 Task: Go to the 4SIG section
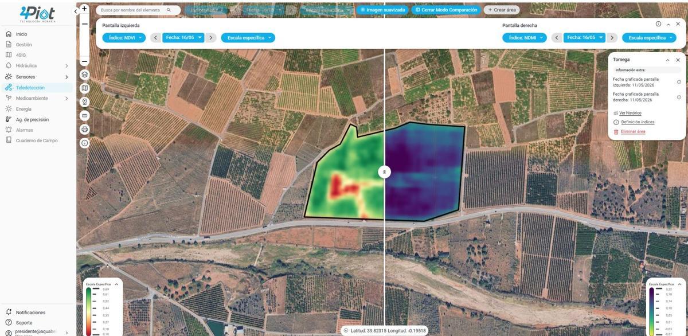coord(21,55)
